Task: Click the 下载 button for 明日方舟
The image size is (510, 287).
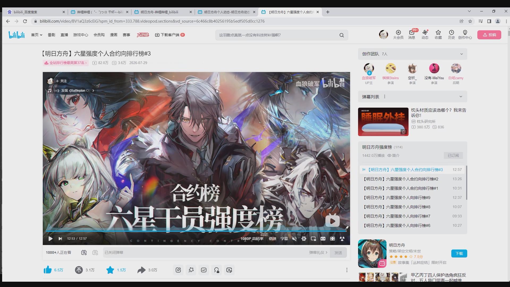Action: [459, 254]
